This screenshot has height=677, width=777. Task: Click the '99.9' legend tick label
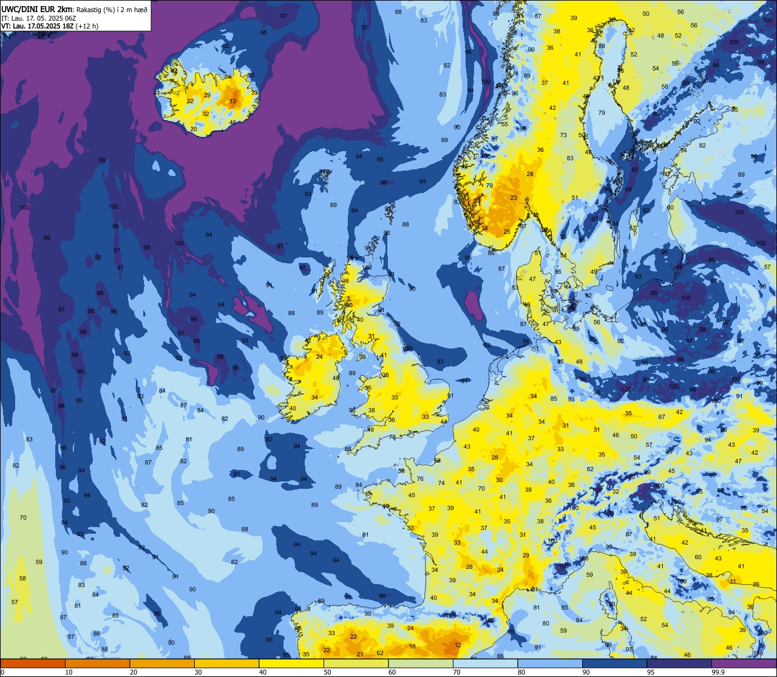[719, 672]
